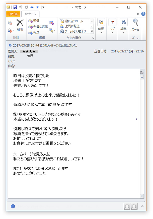Click the Save floppy disk icon
The height and width of the screenshot is (219, 153).
[15, 7]
